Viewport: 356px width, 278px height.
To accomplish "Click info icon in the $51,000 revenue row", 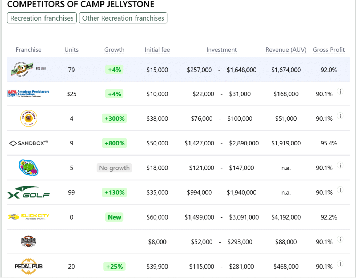I will (x=340, y=116).
